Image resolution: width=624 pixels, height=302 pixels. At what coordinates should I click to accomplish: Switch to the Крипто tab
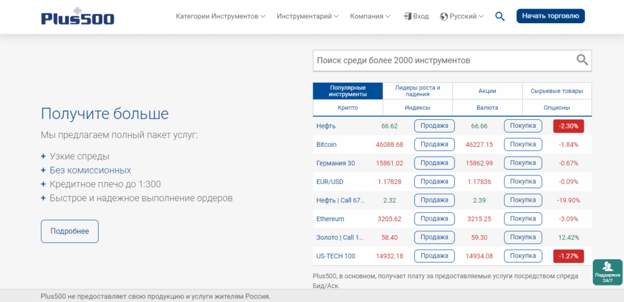(348, 108)
